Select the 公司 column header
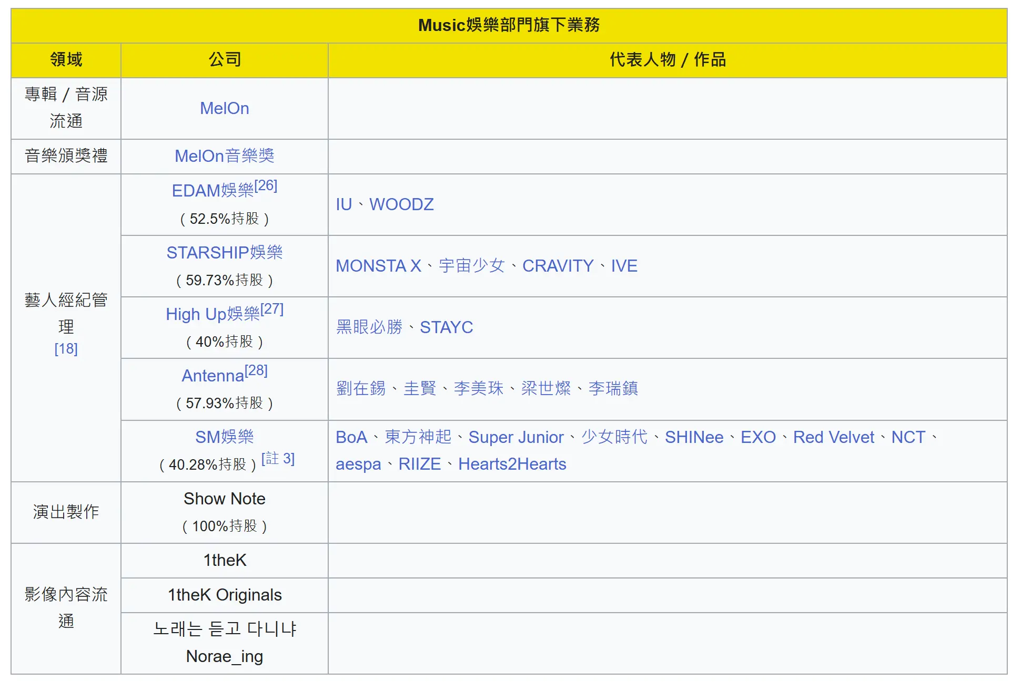 [225, 60]
